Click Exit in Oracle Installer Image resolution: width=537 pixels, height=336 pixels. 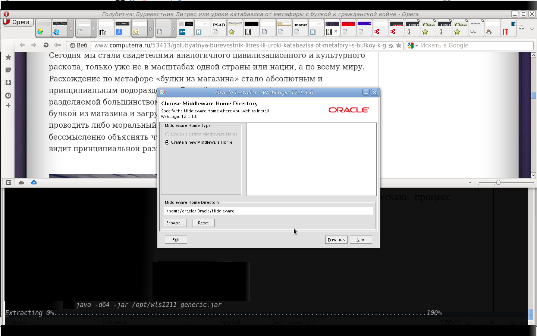click(176, 240)
